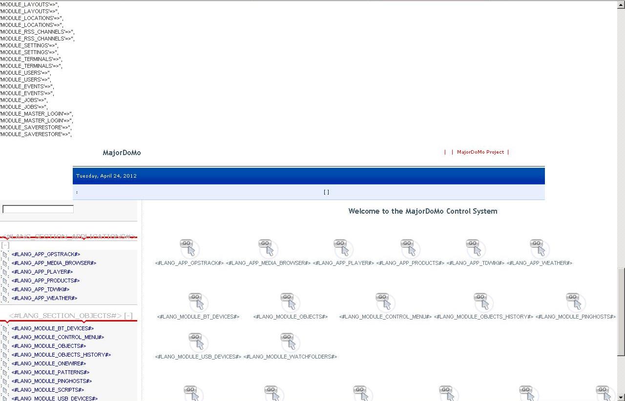
Task: Select LANG_MODULE_BT_DEVICES in the sidebar
Action: (53, 328)
